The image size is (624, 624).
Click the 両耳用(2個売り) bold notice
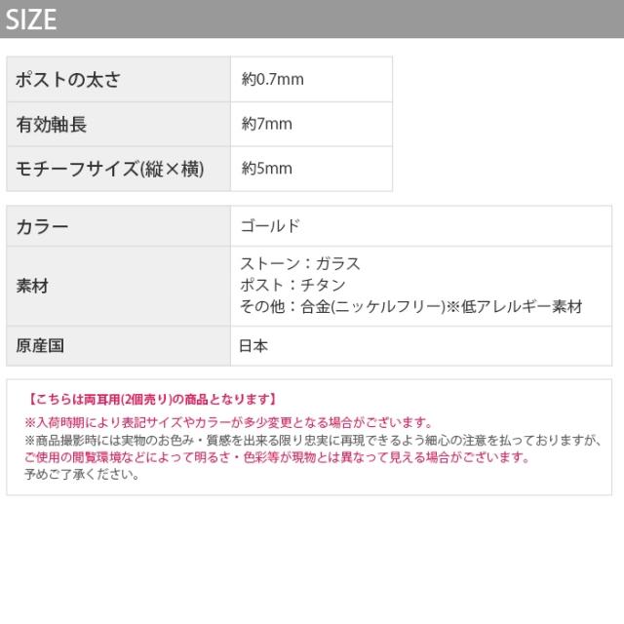click(152, 399)
